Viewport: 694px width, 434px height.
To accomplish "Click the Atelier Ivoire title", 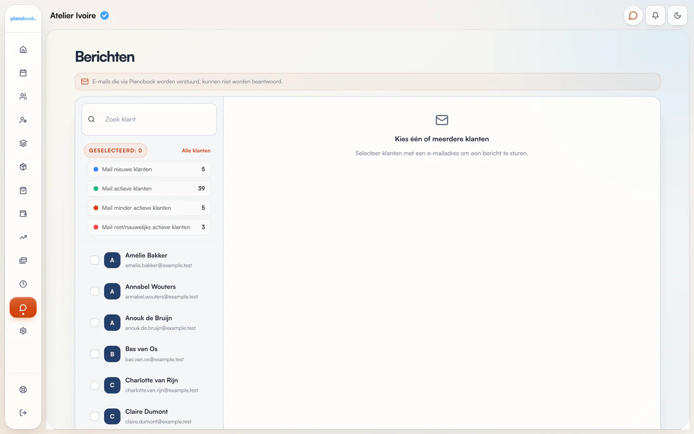I will pyautogui.click(x=73, y=15).
